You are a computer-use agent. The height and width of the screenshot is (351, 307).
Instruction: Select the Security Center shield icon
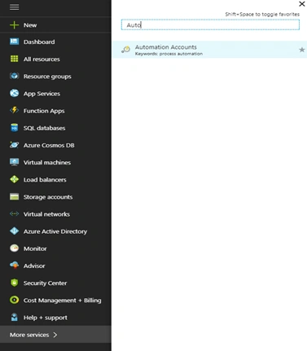[14, 283]
